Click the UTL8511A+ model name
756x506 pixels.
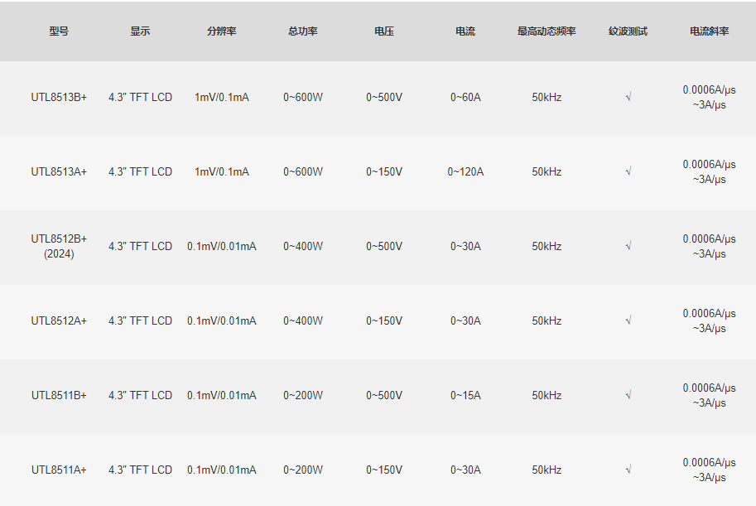(59, 470)
